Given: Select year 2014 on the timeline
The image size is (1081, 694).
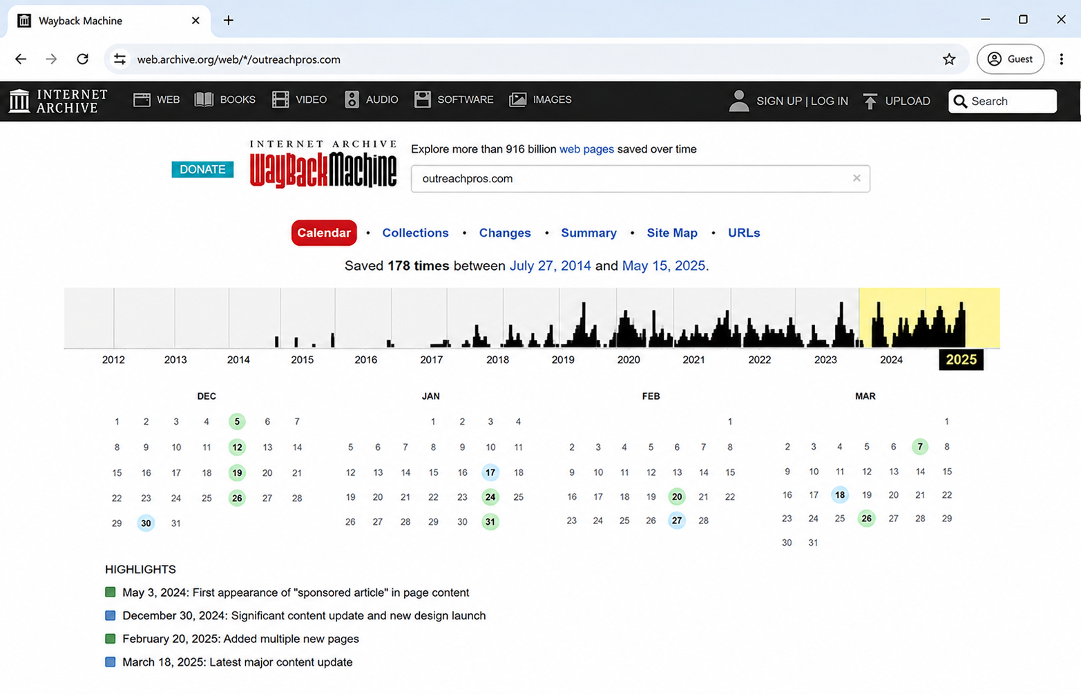Looking at the screenshot, I should (238, 360).
